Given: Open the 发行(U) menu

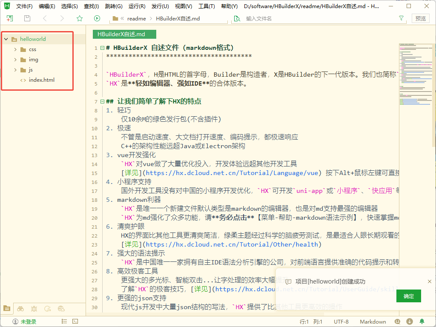Looking at the screenshot, I should 160,6.
